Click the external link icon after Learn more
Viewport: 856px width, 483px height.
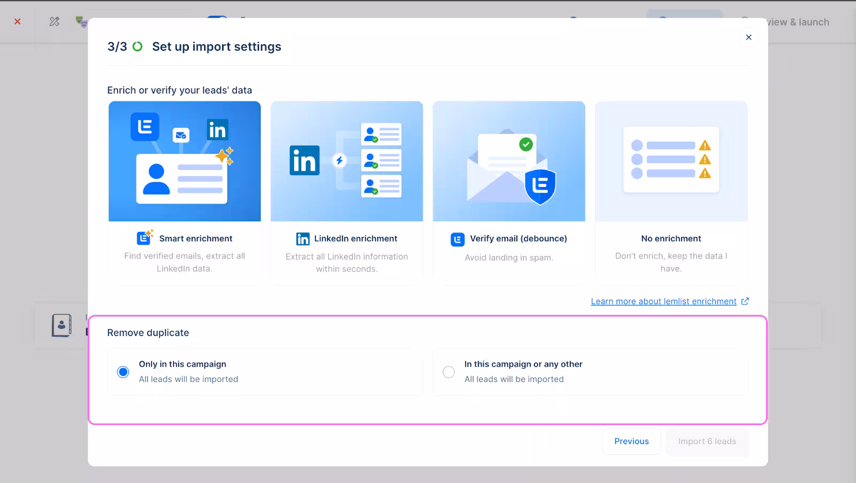point(745,301)
